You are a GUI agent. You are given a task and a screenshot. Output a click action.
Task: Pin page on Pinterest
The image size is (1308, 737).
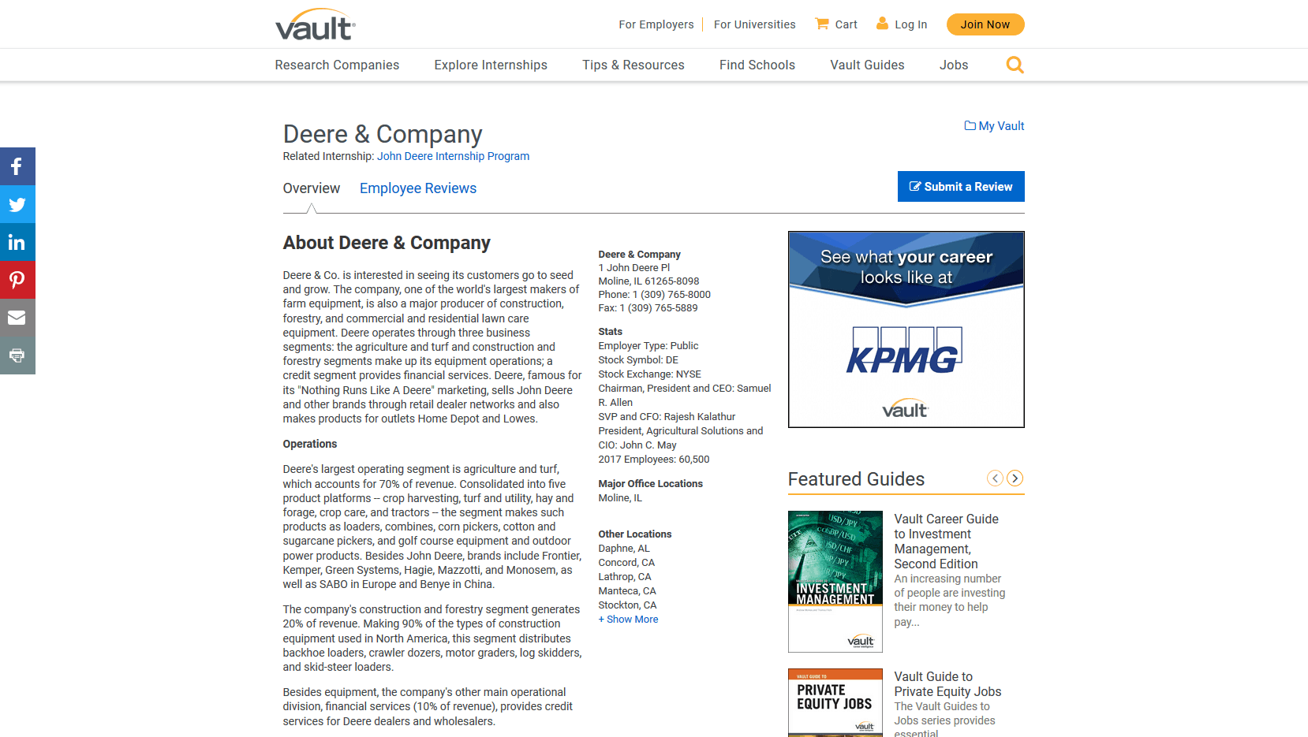pos(17,280)
